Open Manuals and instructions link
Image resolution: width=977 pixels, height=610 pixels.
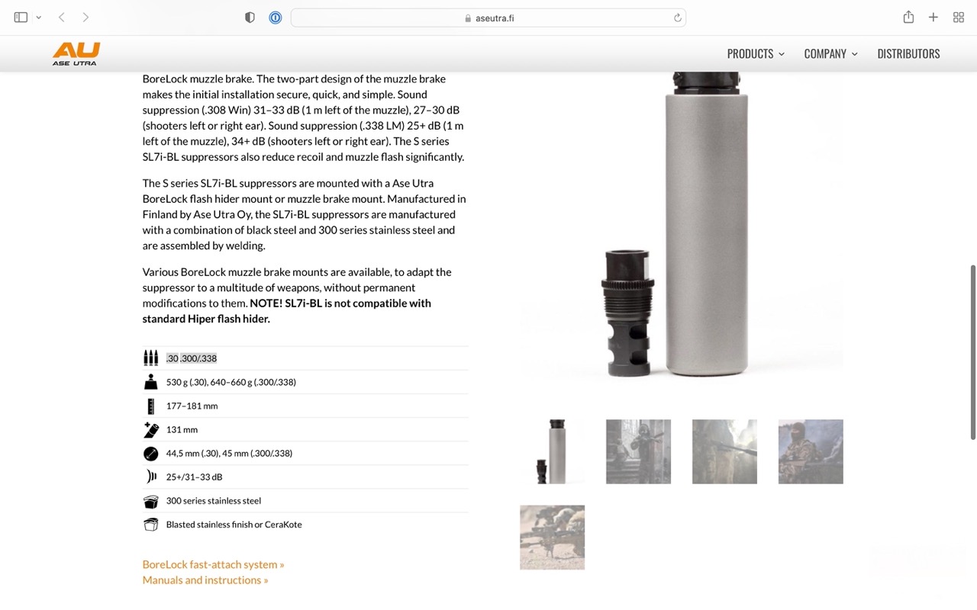[x=205, y=580]
